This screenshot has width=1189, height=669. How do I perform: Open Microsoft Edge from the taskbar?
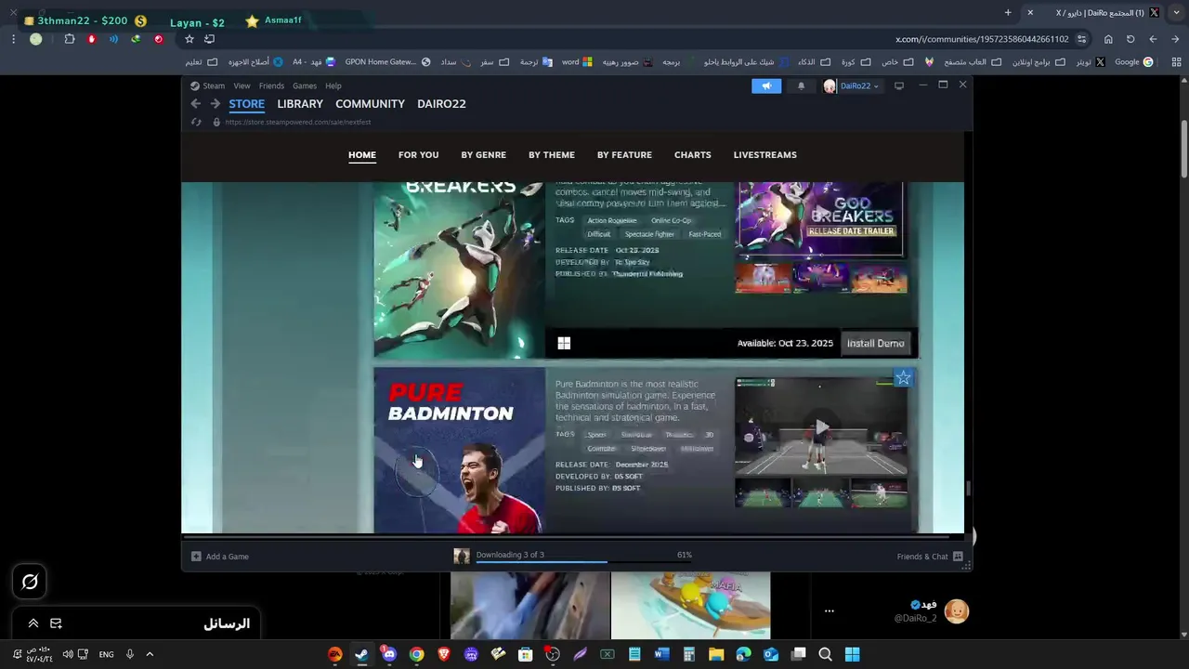[743, 654]
